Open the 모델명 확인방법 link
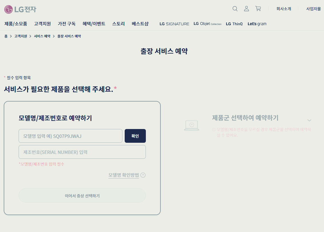Screen dimensions: 324x232 coord(124,175)
